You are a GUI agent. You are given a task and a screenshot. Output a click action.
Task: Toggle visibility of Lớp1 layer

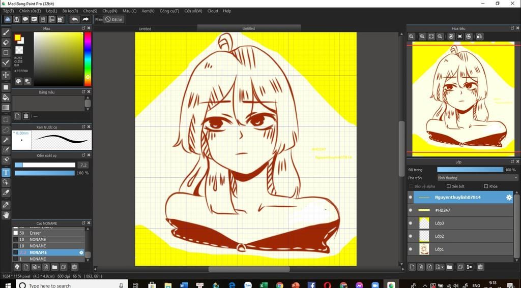coord(411,249)
